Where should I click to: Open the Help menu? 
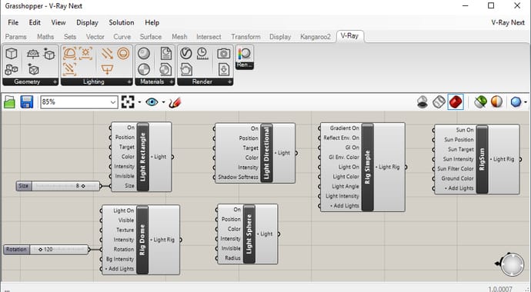[x=152, y=22]
